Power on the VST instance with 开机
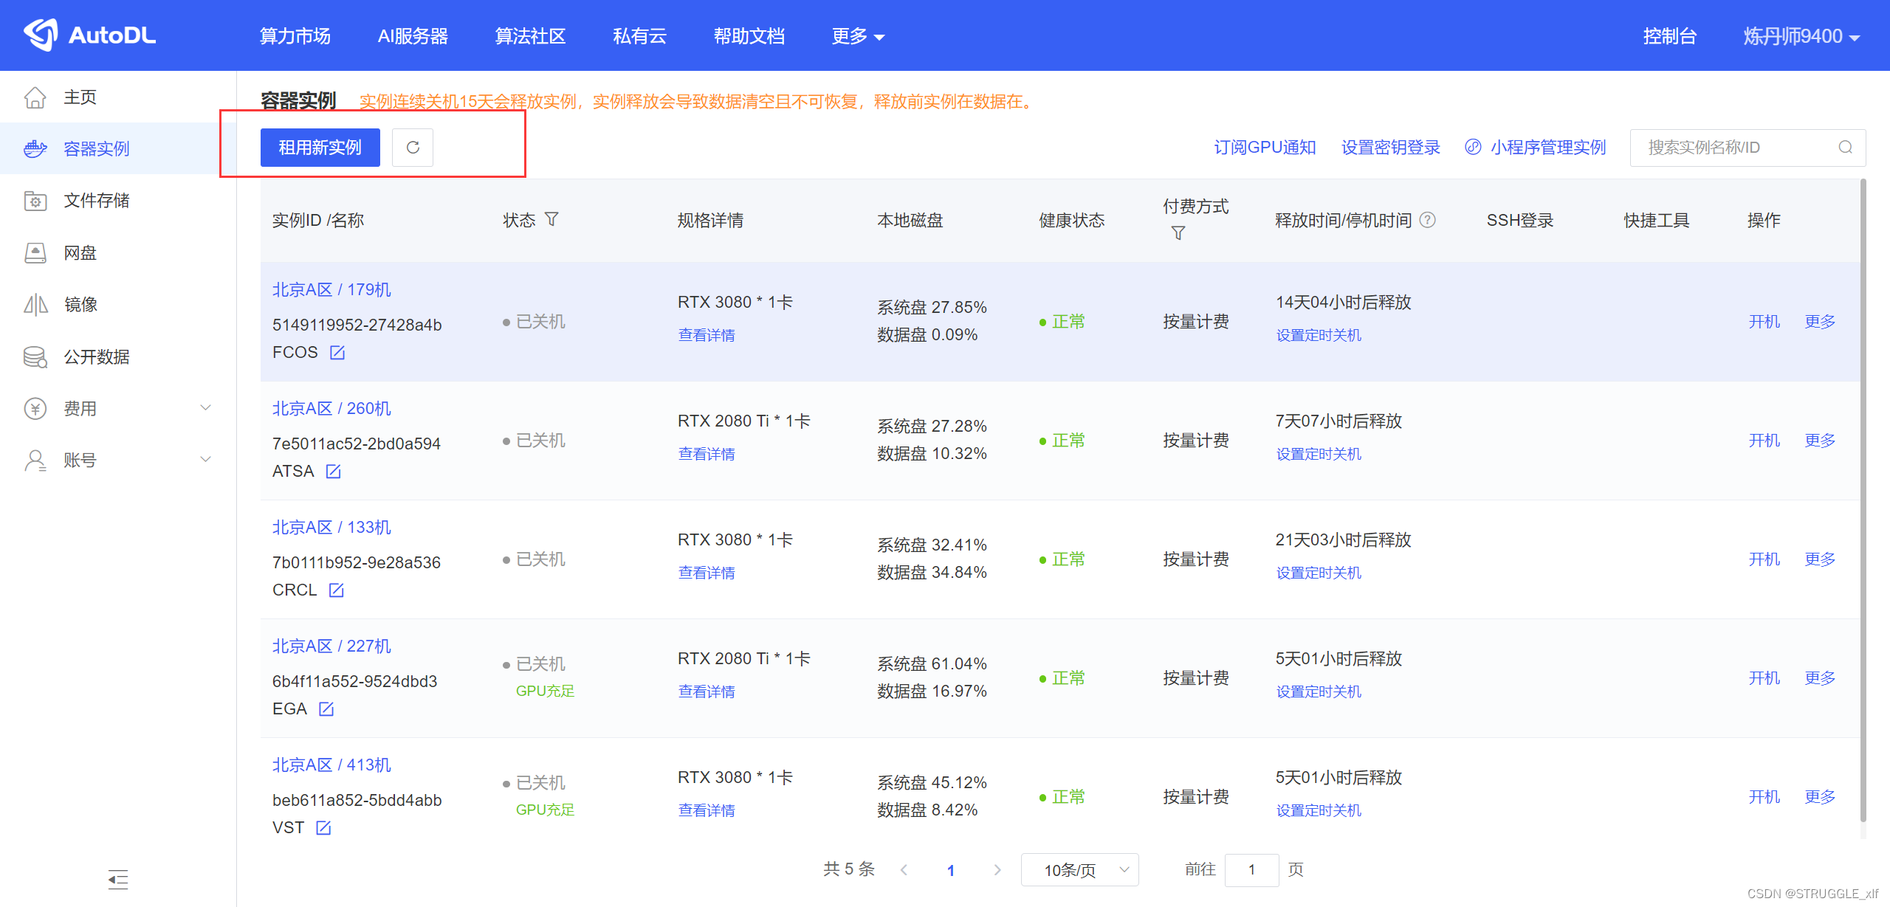1890x907 pixels. (1764, 797)
